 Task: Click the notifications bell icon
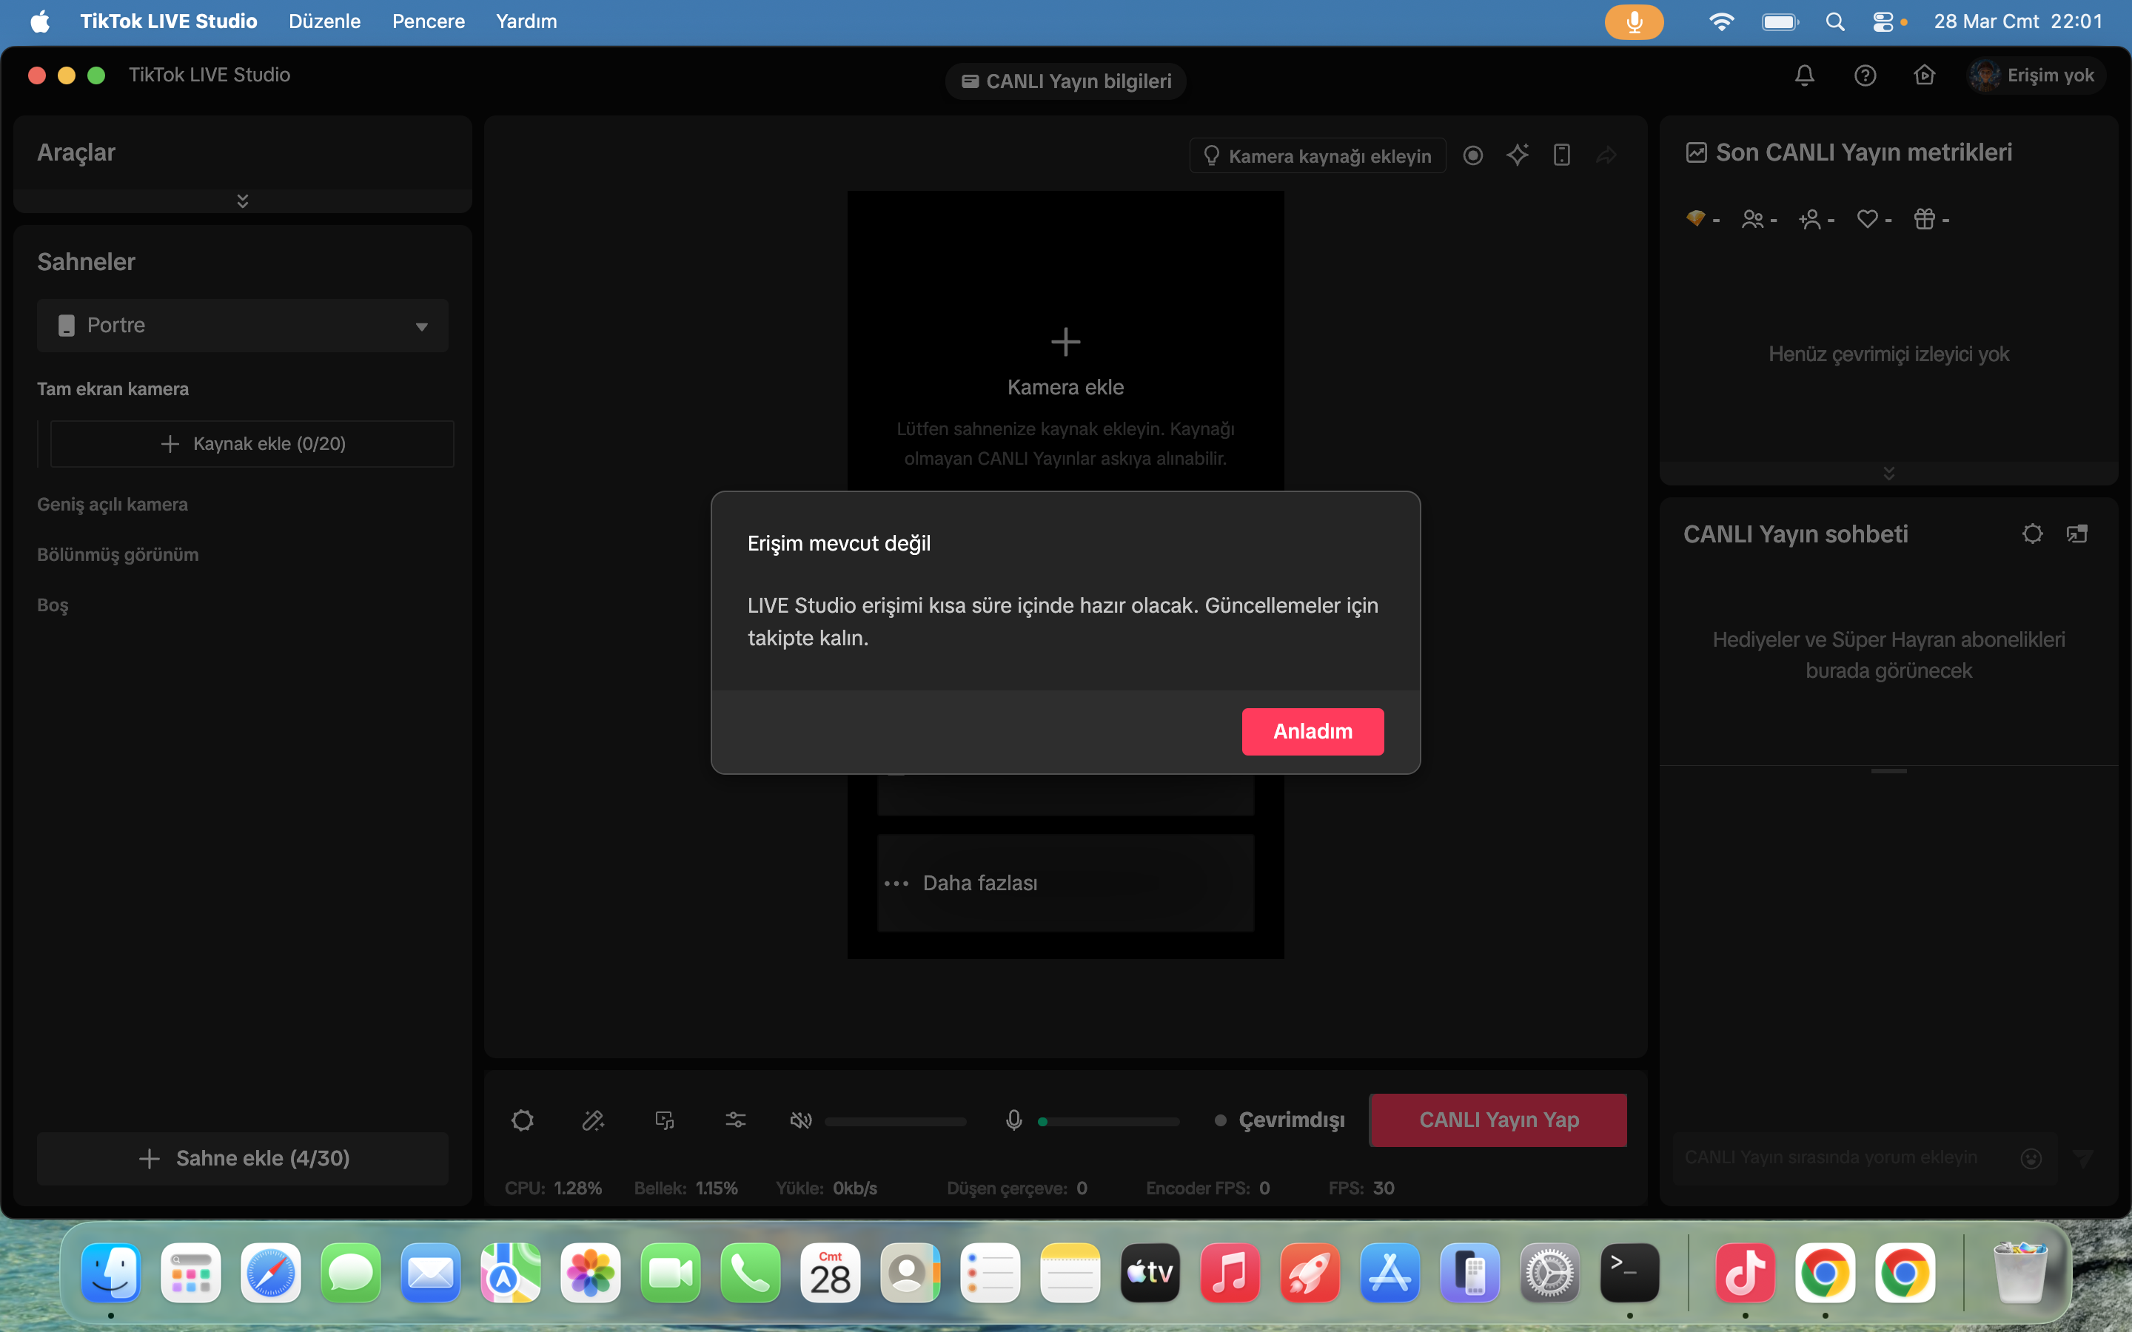coord(1804,75)
